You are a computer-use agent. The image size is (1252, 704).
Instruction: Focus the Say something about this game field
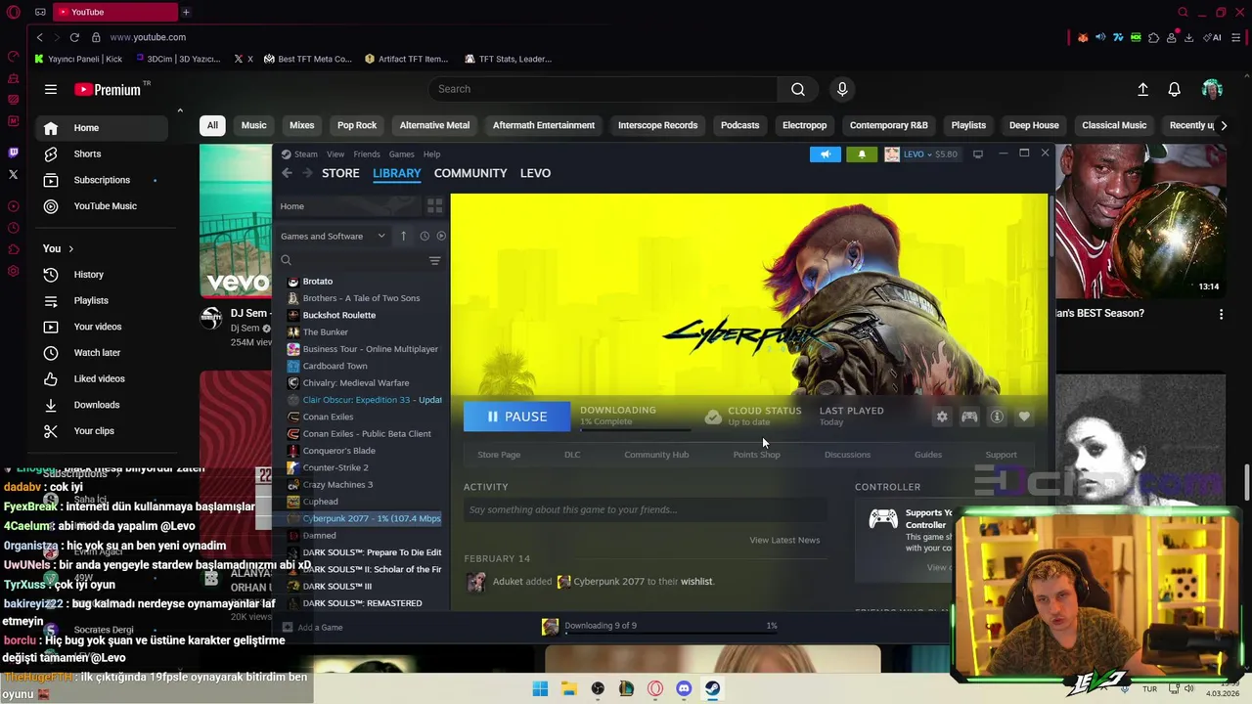point(646,509)
